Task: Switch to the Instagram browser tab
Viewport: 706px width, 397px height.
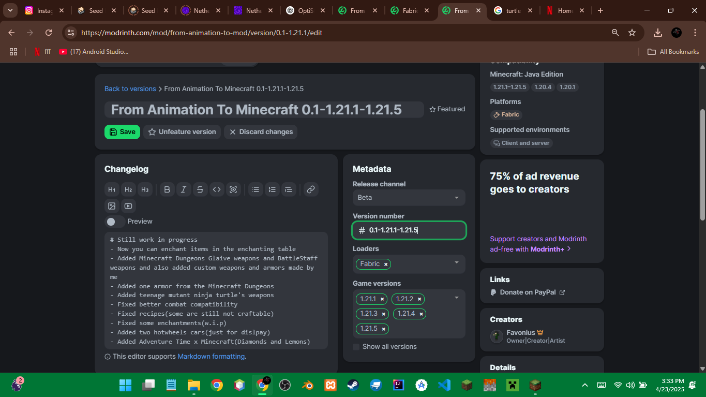Action: click(x=44, y=10)
